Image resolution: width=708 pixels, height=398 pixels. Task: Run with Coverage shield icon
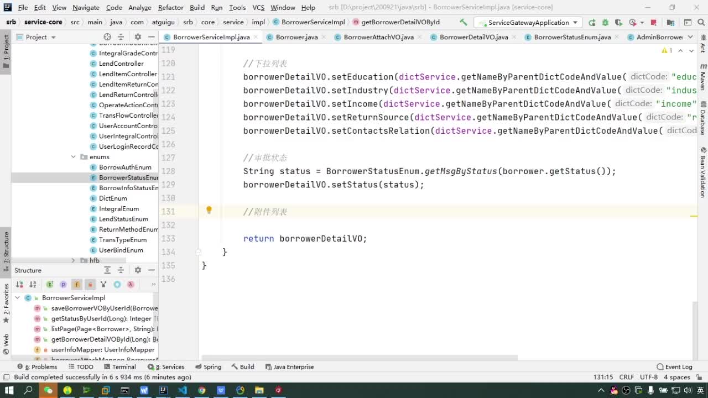tap(618, 23)
